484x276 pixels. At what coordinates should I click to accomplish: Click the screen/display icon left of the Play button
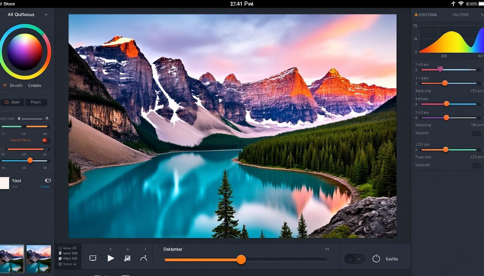[x=93, y=258]
